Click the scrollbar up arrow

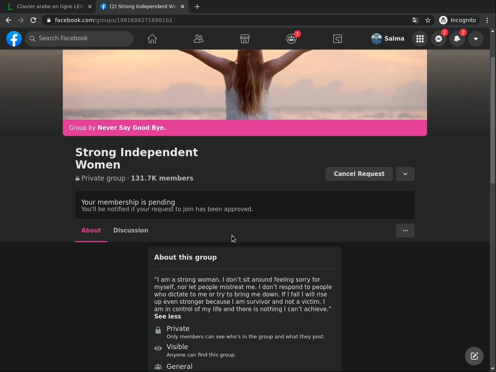(x=493, y=31)
